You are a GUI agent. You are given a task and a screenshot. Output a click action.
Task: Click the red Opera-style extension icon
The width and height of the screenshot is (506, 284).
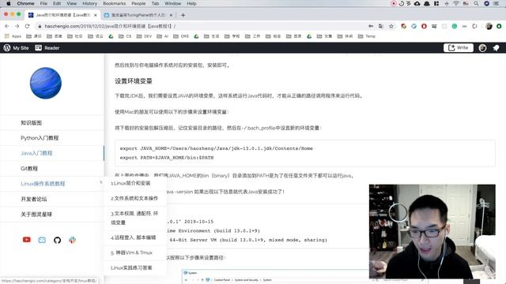pos(424,26)
